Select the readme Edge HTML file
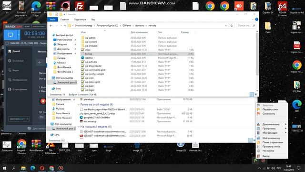305x172 pixels. tap(89, 58)
